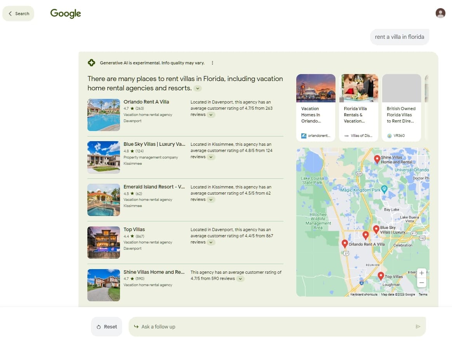The height and width of the screenshot is (342, 452).
Task: Click the generative AI sparkle icon
Action: pyautogui.click(x=91, y=62)
